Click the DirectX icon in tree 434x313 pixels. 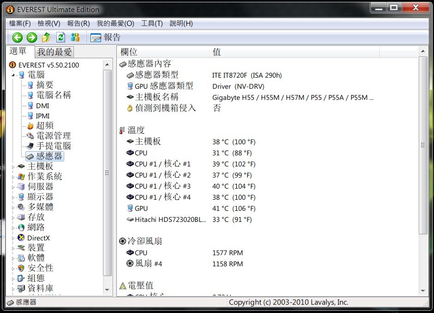pyautogui.click(x=21, y=238)
